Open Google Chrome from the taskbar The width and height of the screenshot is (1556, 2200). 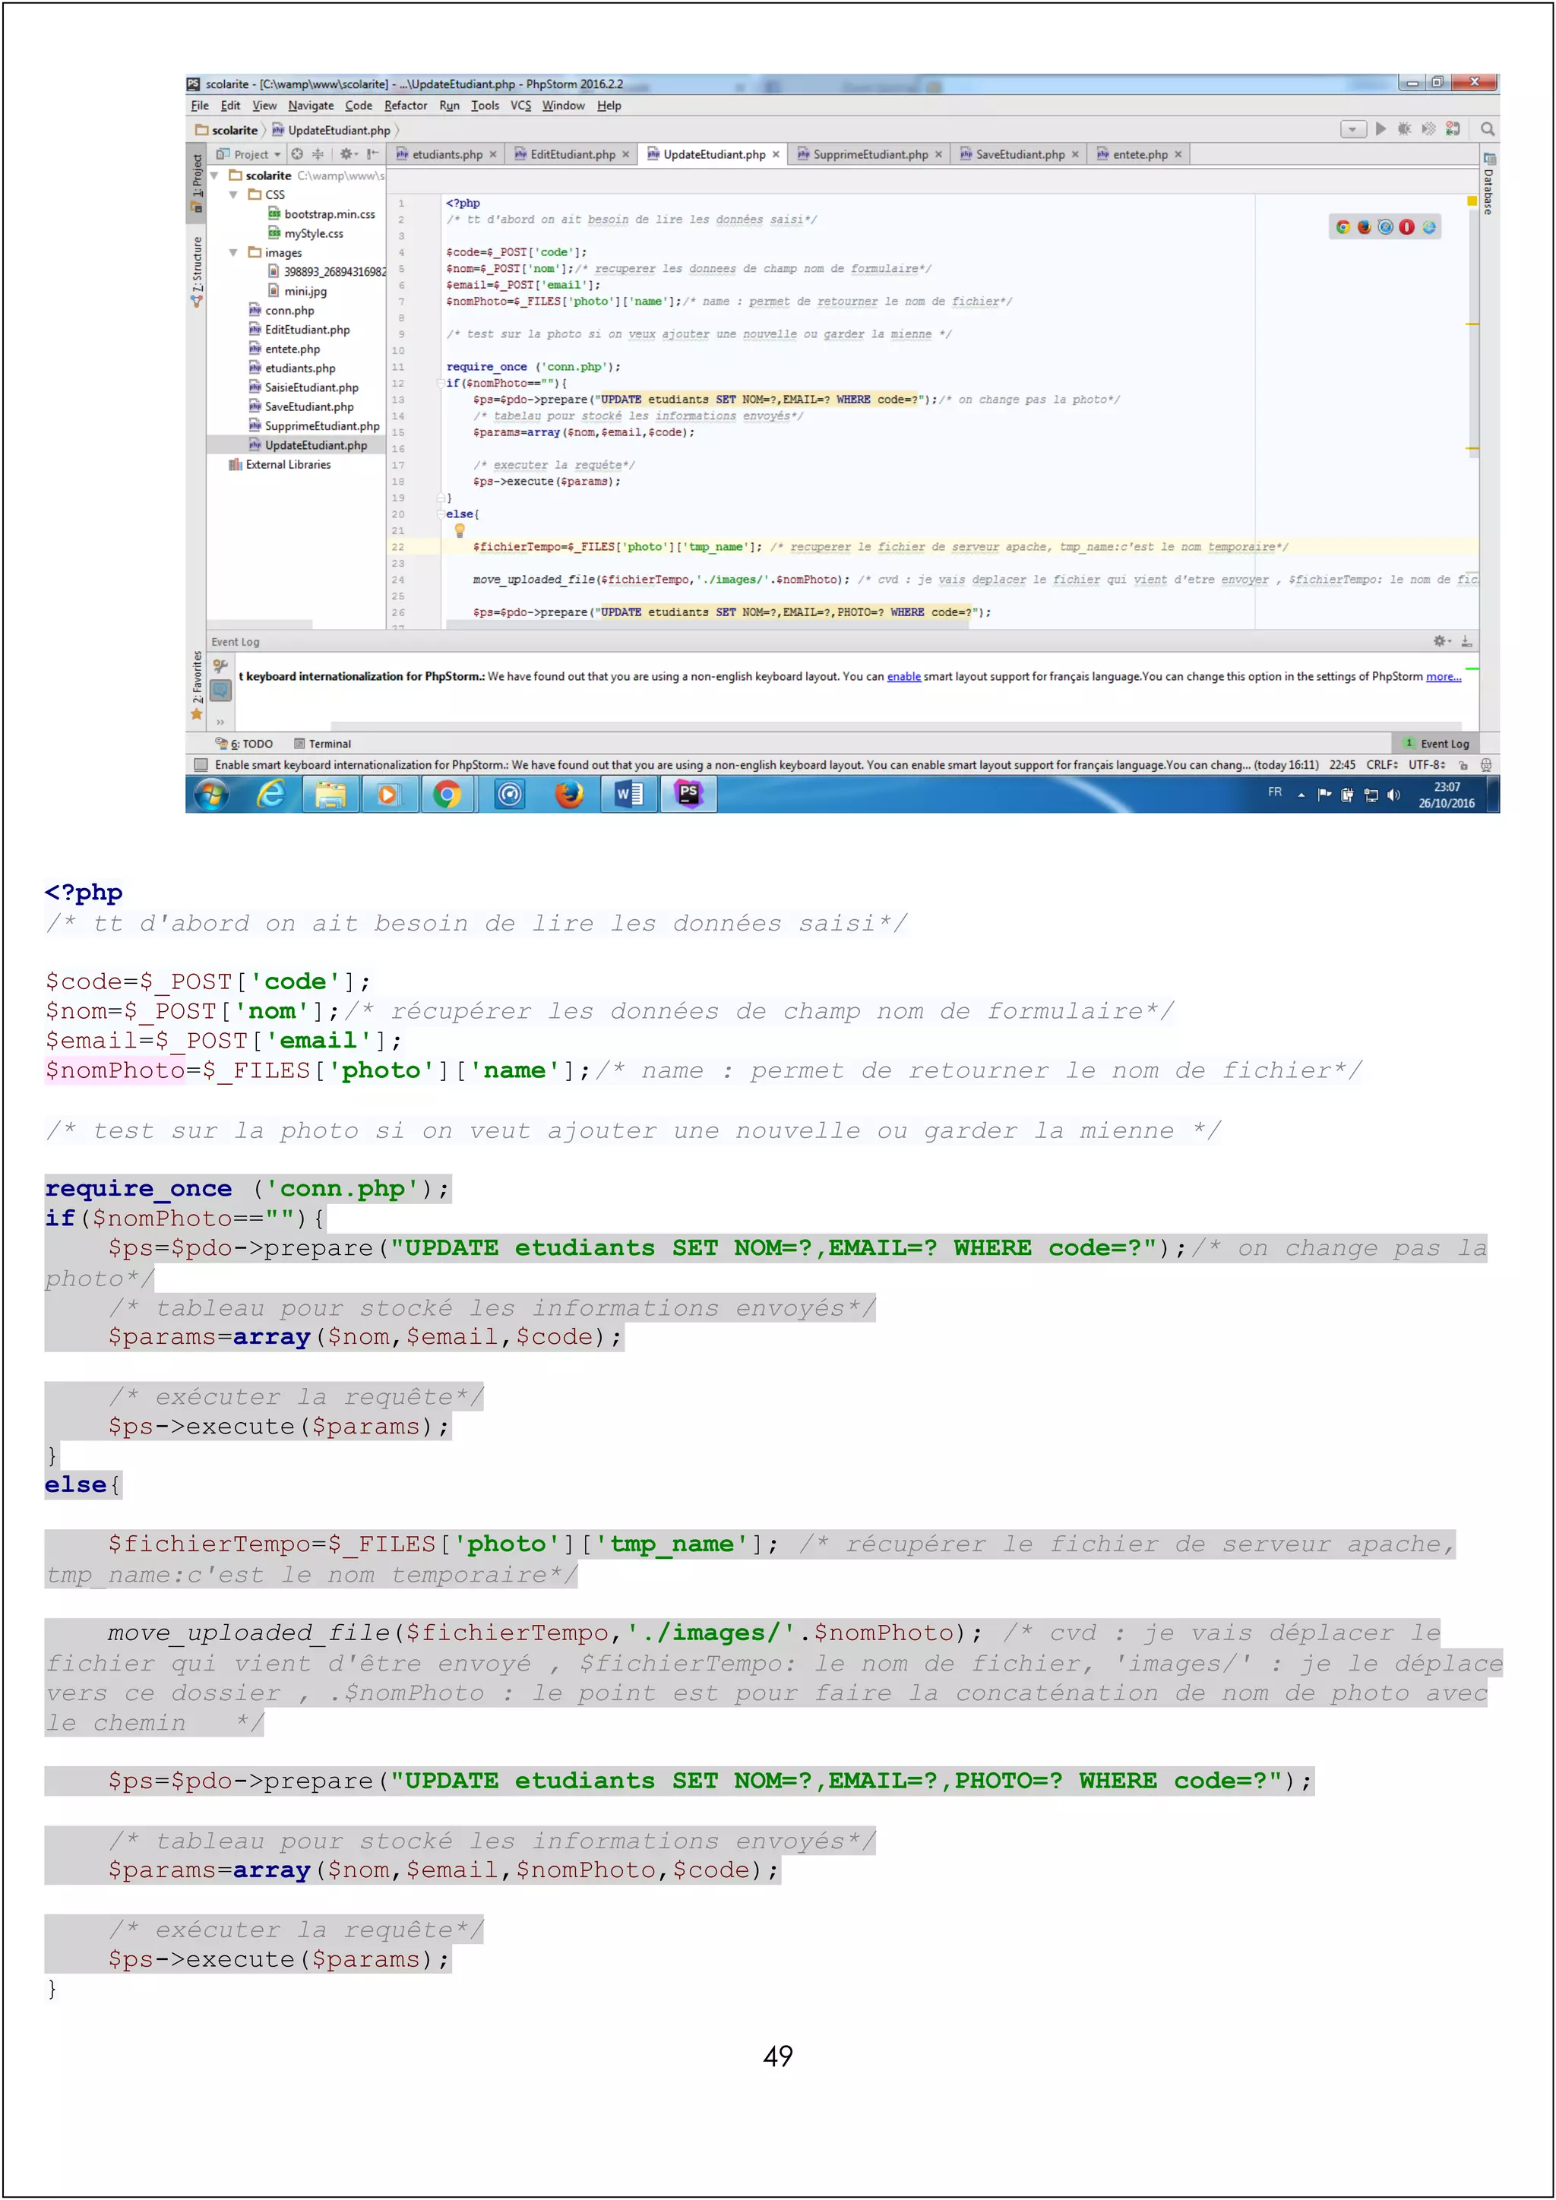(x=447, y=795)
